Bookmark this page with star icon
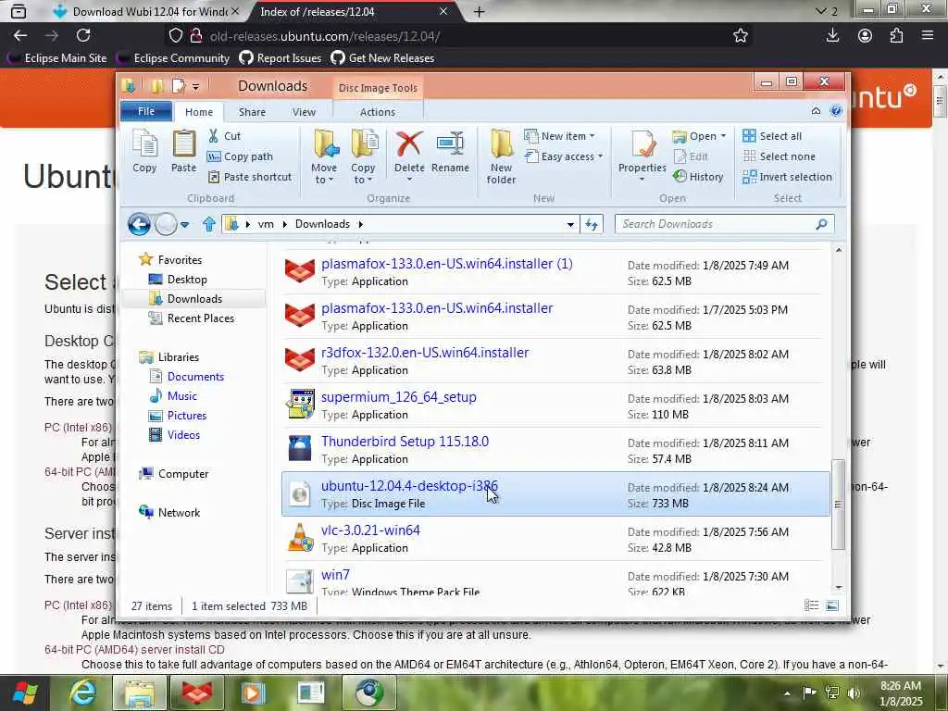Image resolution: width=948 pixels, height=711 pixels. (x=741, y=36)
